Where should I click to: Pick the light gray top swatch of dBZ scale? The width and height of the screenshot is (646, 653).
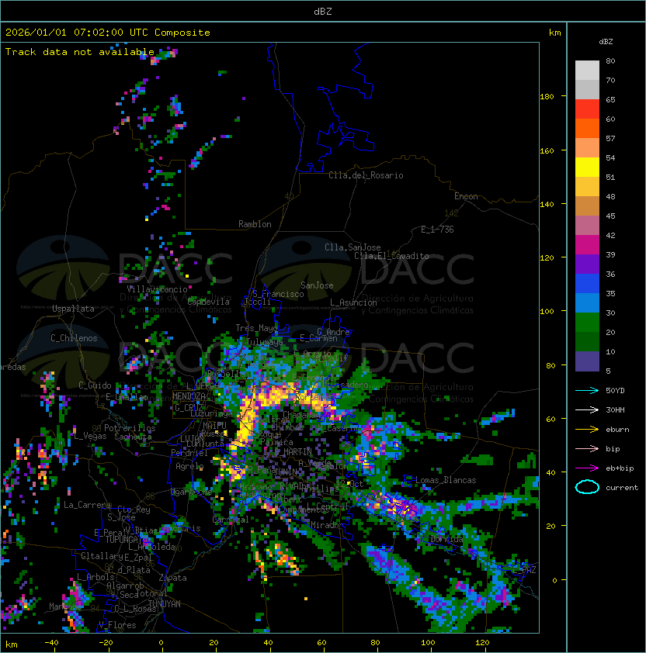pyautogui.click(x=587, y=70)
